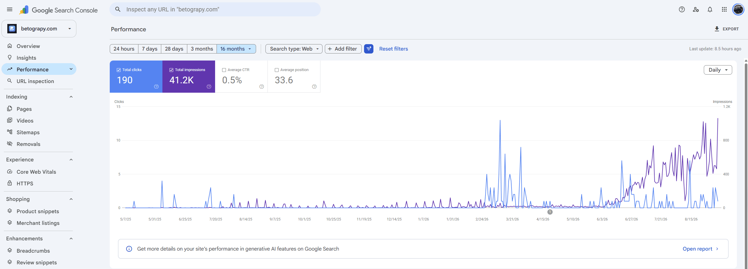
Task: Click the info icon in the AI banner
Action: pyautogui.click(x=129, y=249)
